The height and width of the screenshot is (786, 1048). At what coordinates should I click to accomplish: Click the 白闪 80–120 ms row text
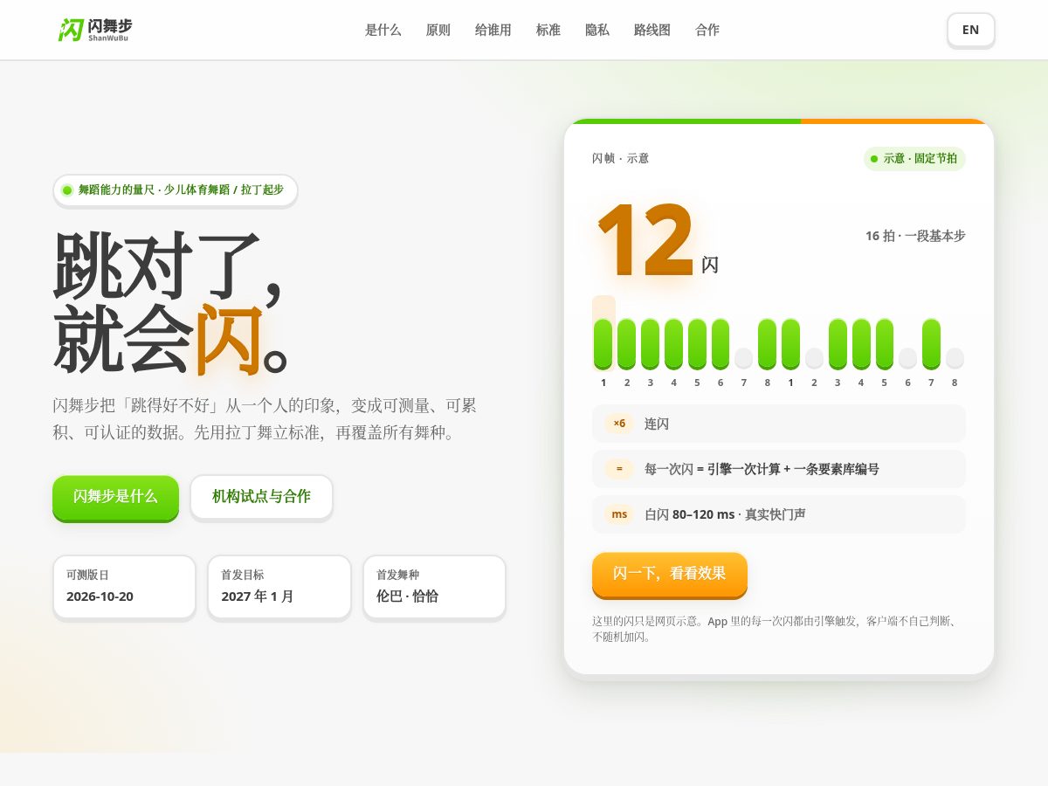725,514
